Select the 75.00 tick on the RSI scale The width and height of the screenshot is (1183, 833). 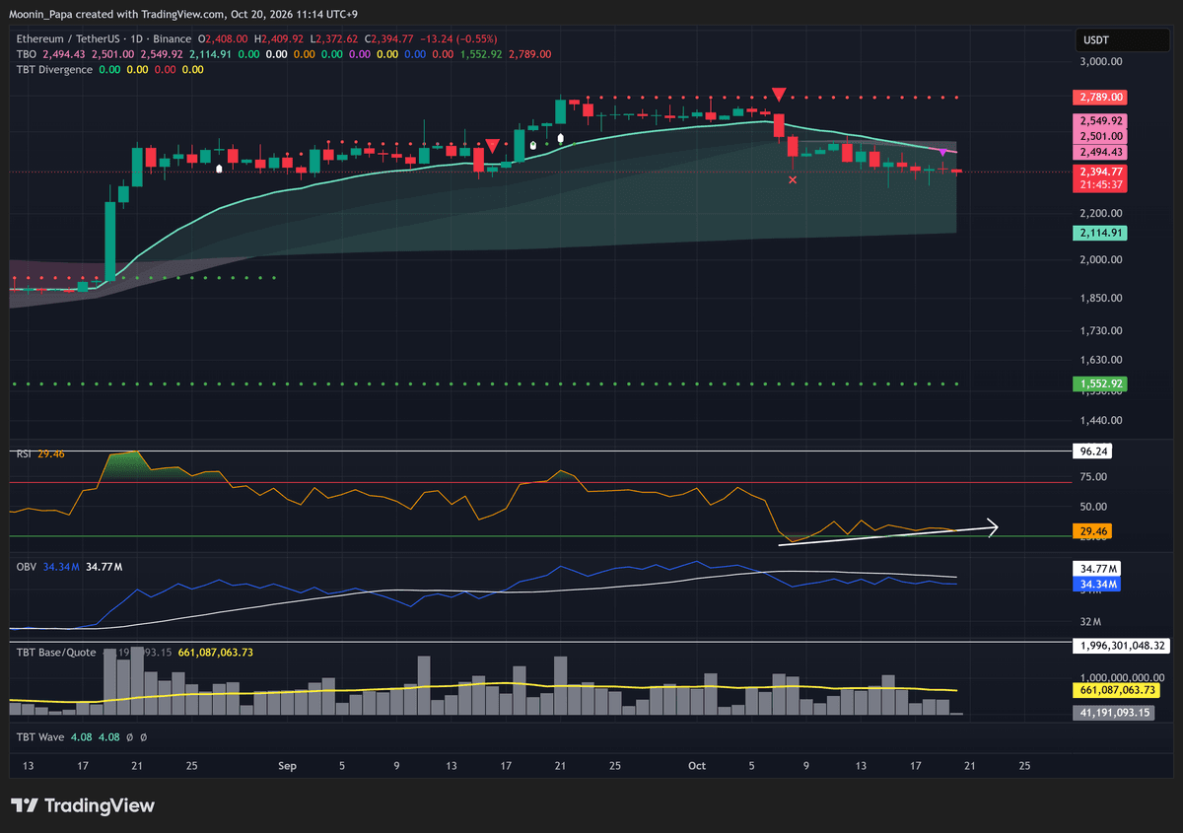[x=1094, y=478]
